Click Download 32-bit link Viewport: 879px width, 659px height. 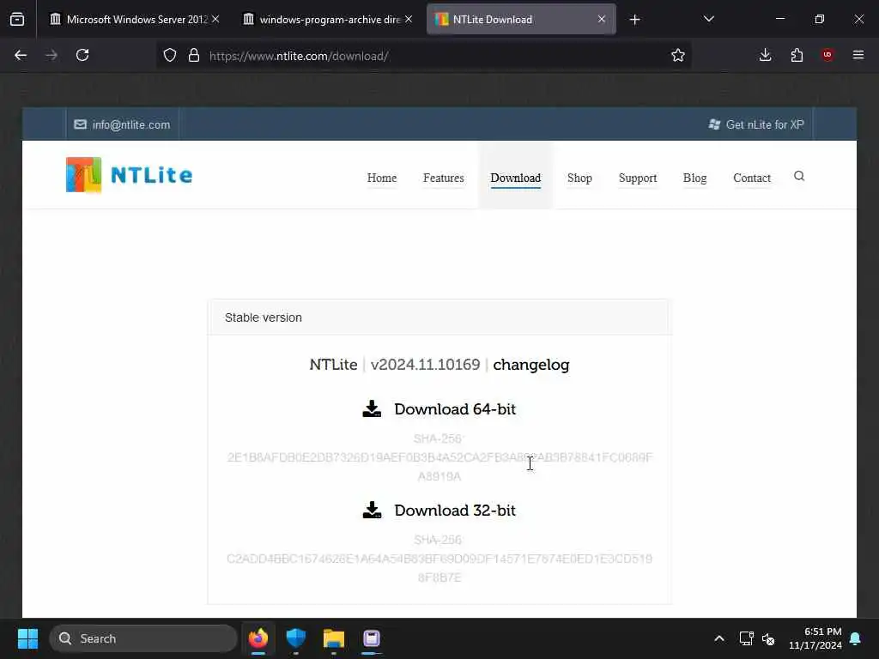tap(455, 511)
